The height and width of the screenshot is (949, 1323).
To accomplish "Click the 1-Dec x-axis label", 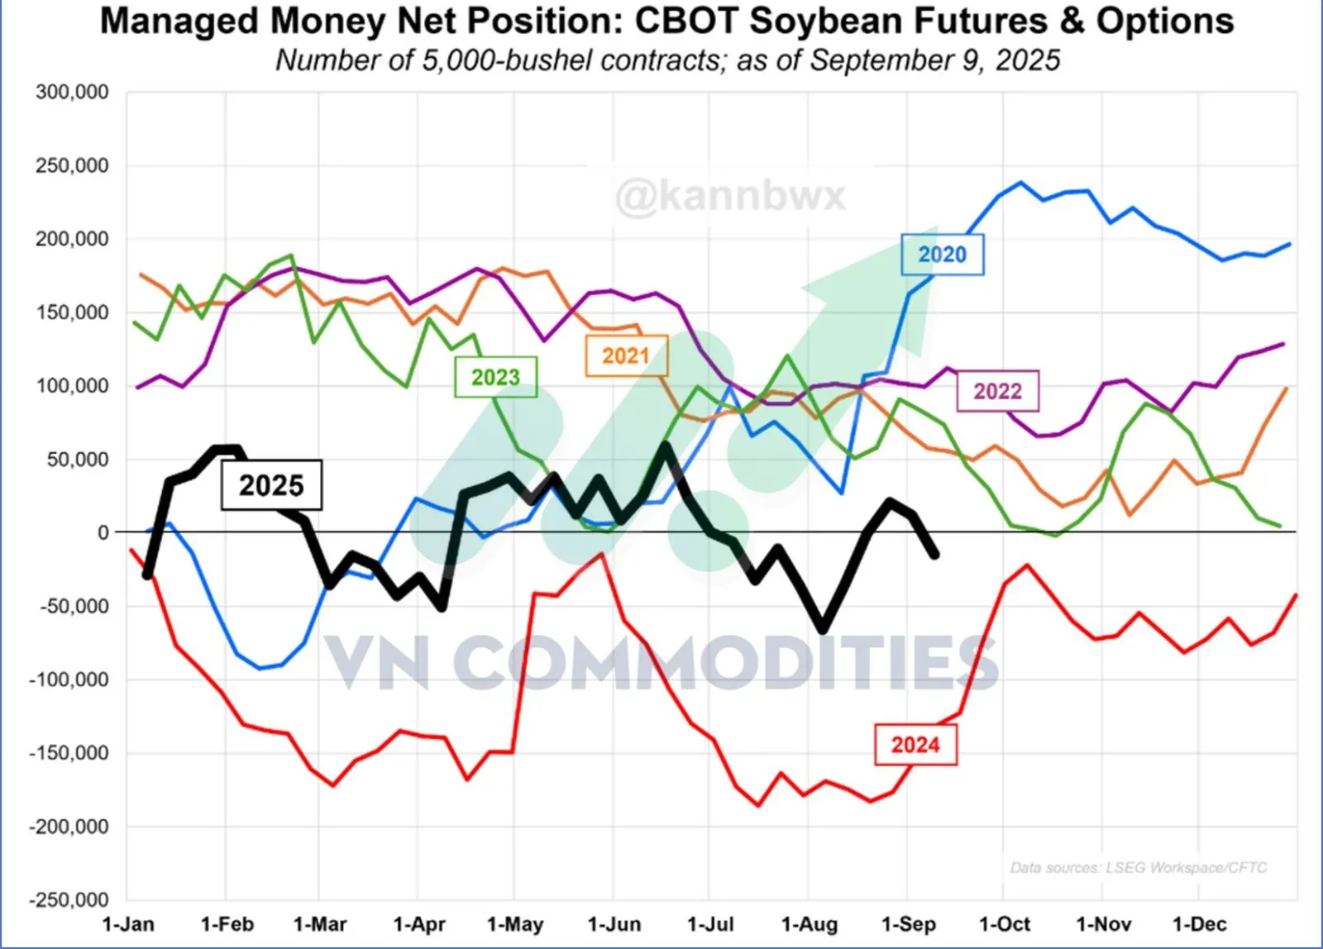I will [x=1199, y=924].
